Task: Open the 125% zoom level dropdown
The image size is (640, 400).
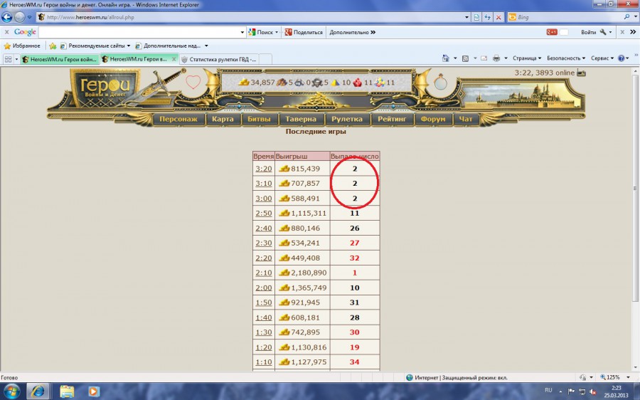Action: tap(614, 377)
